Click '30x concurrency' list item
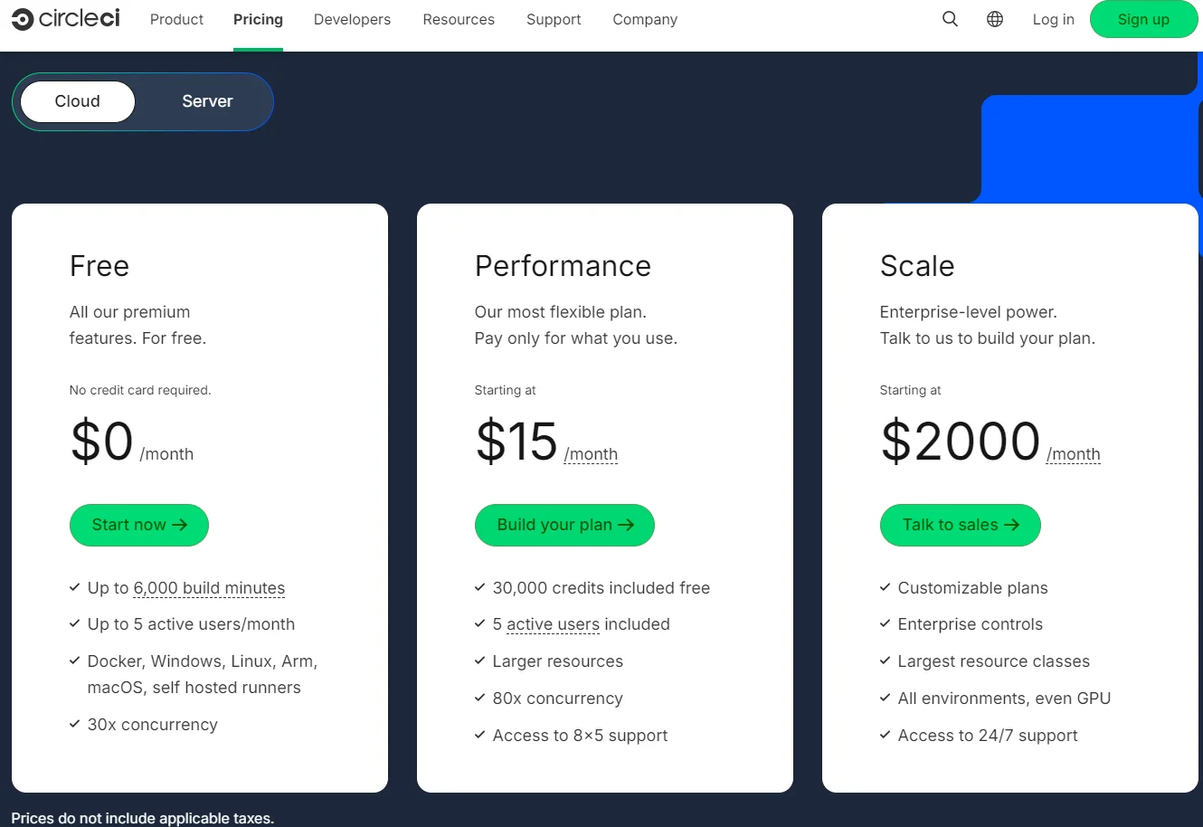 point(153,725)
